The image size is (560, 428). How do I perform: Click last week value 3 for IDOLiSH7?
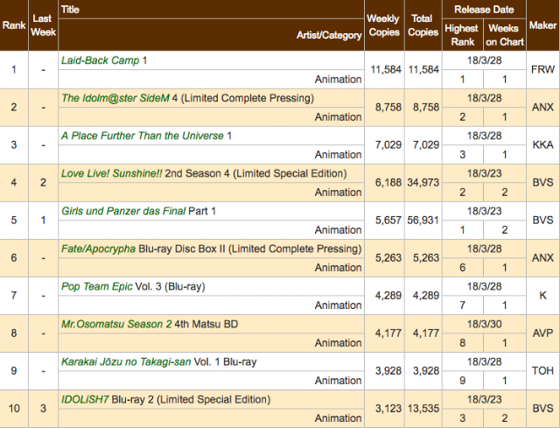pos(43,409)
